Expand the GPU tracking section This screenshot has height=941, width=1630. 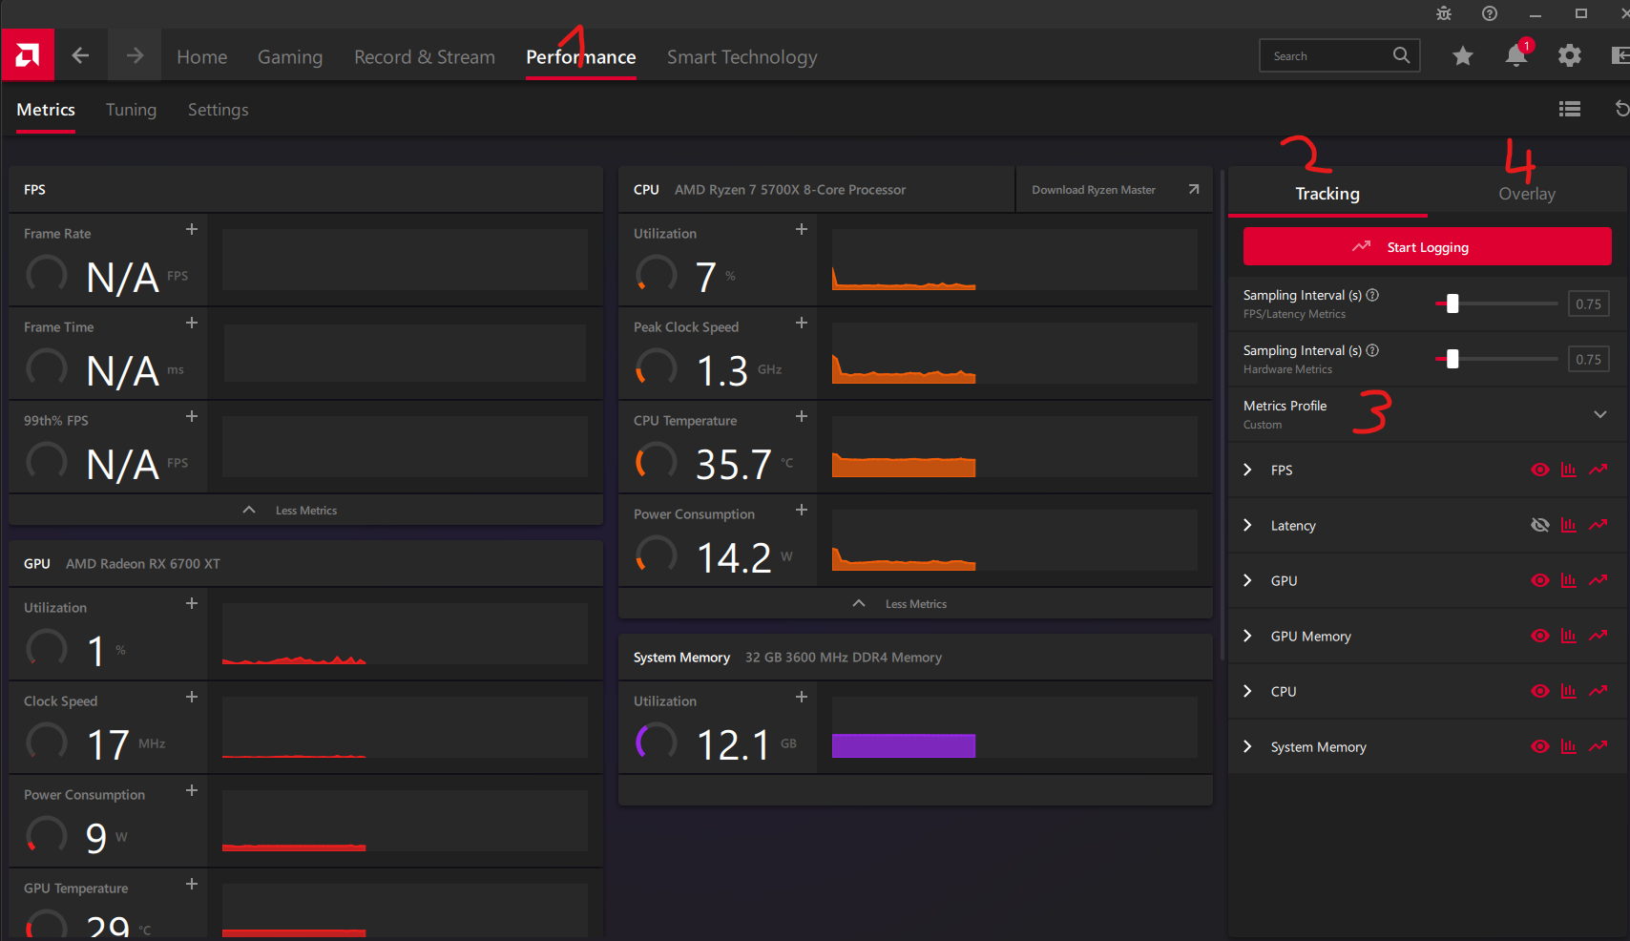[1247, 580]
